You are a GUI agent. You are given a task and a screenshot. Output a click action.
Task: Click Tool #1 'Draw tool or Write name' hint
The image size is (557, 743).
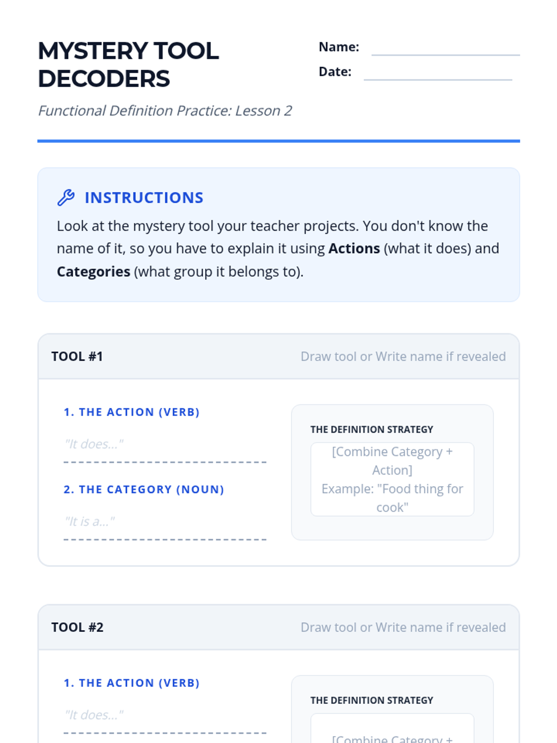pos(403,356)
